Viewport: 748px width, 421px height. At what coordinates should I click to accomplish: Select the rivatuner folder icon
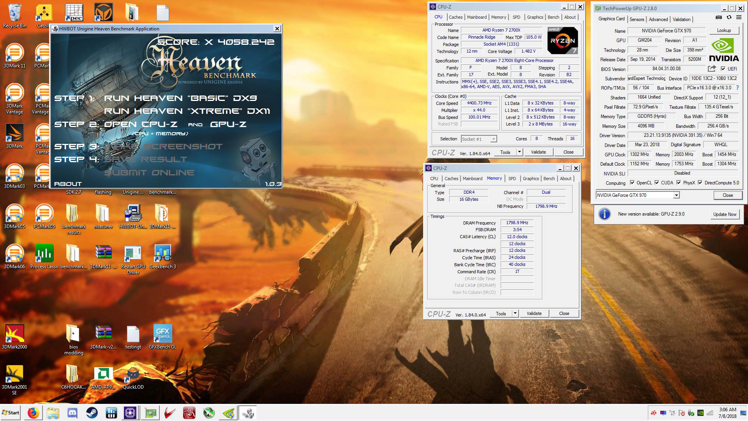103,216
